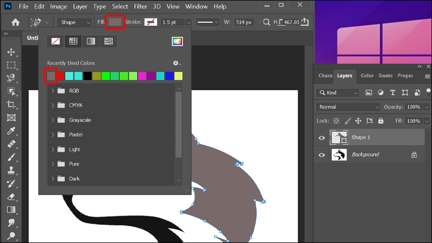
Task: Toggle lock all on layer
Action: 381,120
